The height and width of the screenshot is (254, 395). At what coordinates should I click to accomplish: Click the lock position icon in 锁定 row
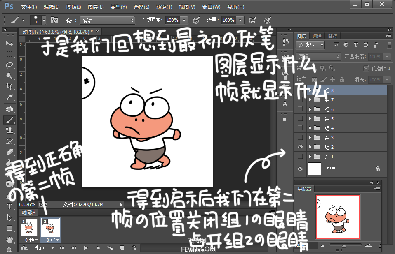[x=332, y=80]
